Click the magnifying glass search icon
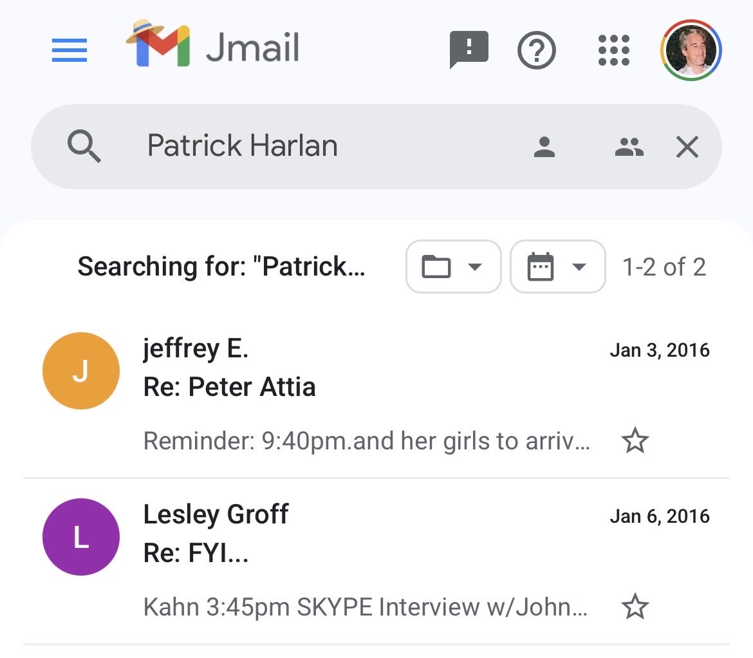The image size is (753, 658). 84,146
